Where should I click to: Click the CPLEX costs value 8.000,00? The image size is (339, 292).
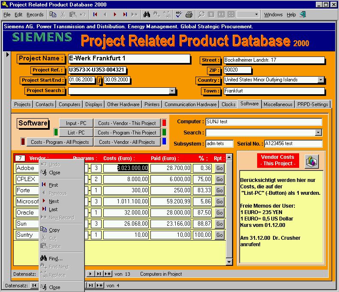tap(126, 179)
